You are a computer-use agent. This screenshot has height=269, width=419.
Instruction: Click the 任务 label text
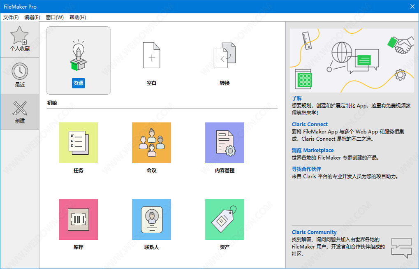point(78,171)
